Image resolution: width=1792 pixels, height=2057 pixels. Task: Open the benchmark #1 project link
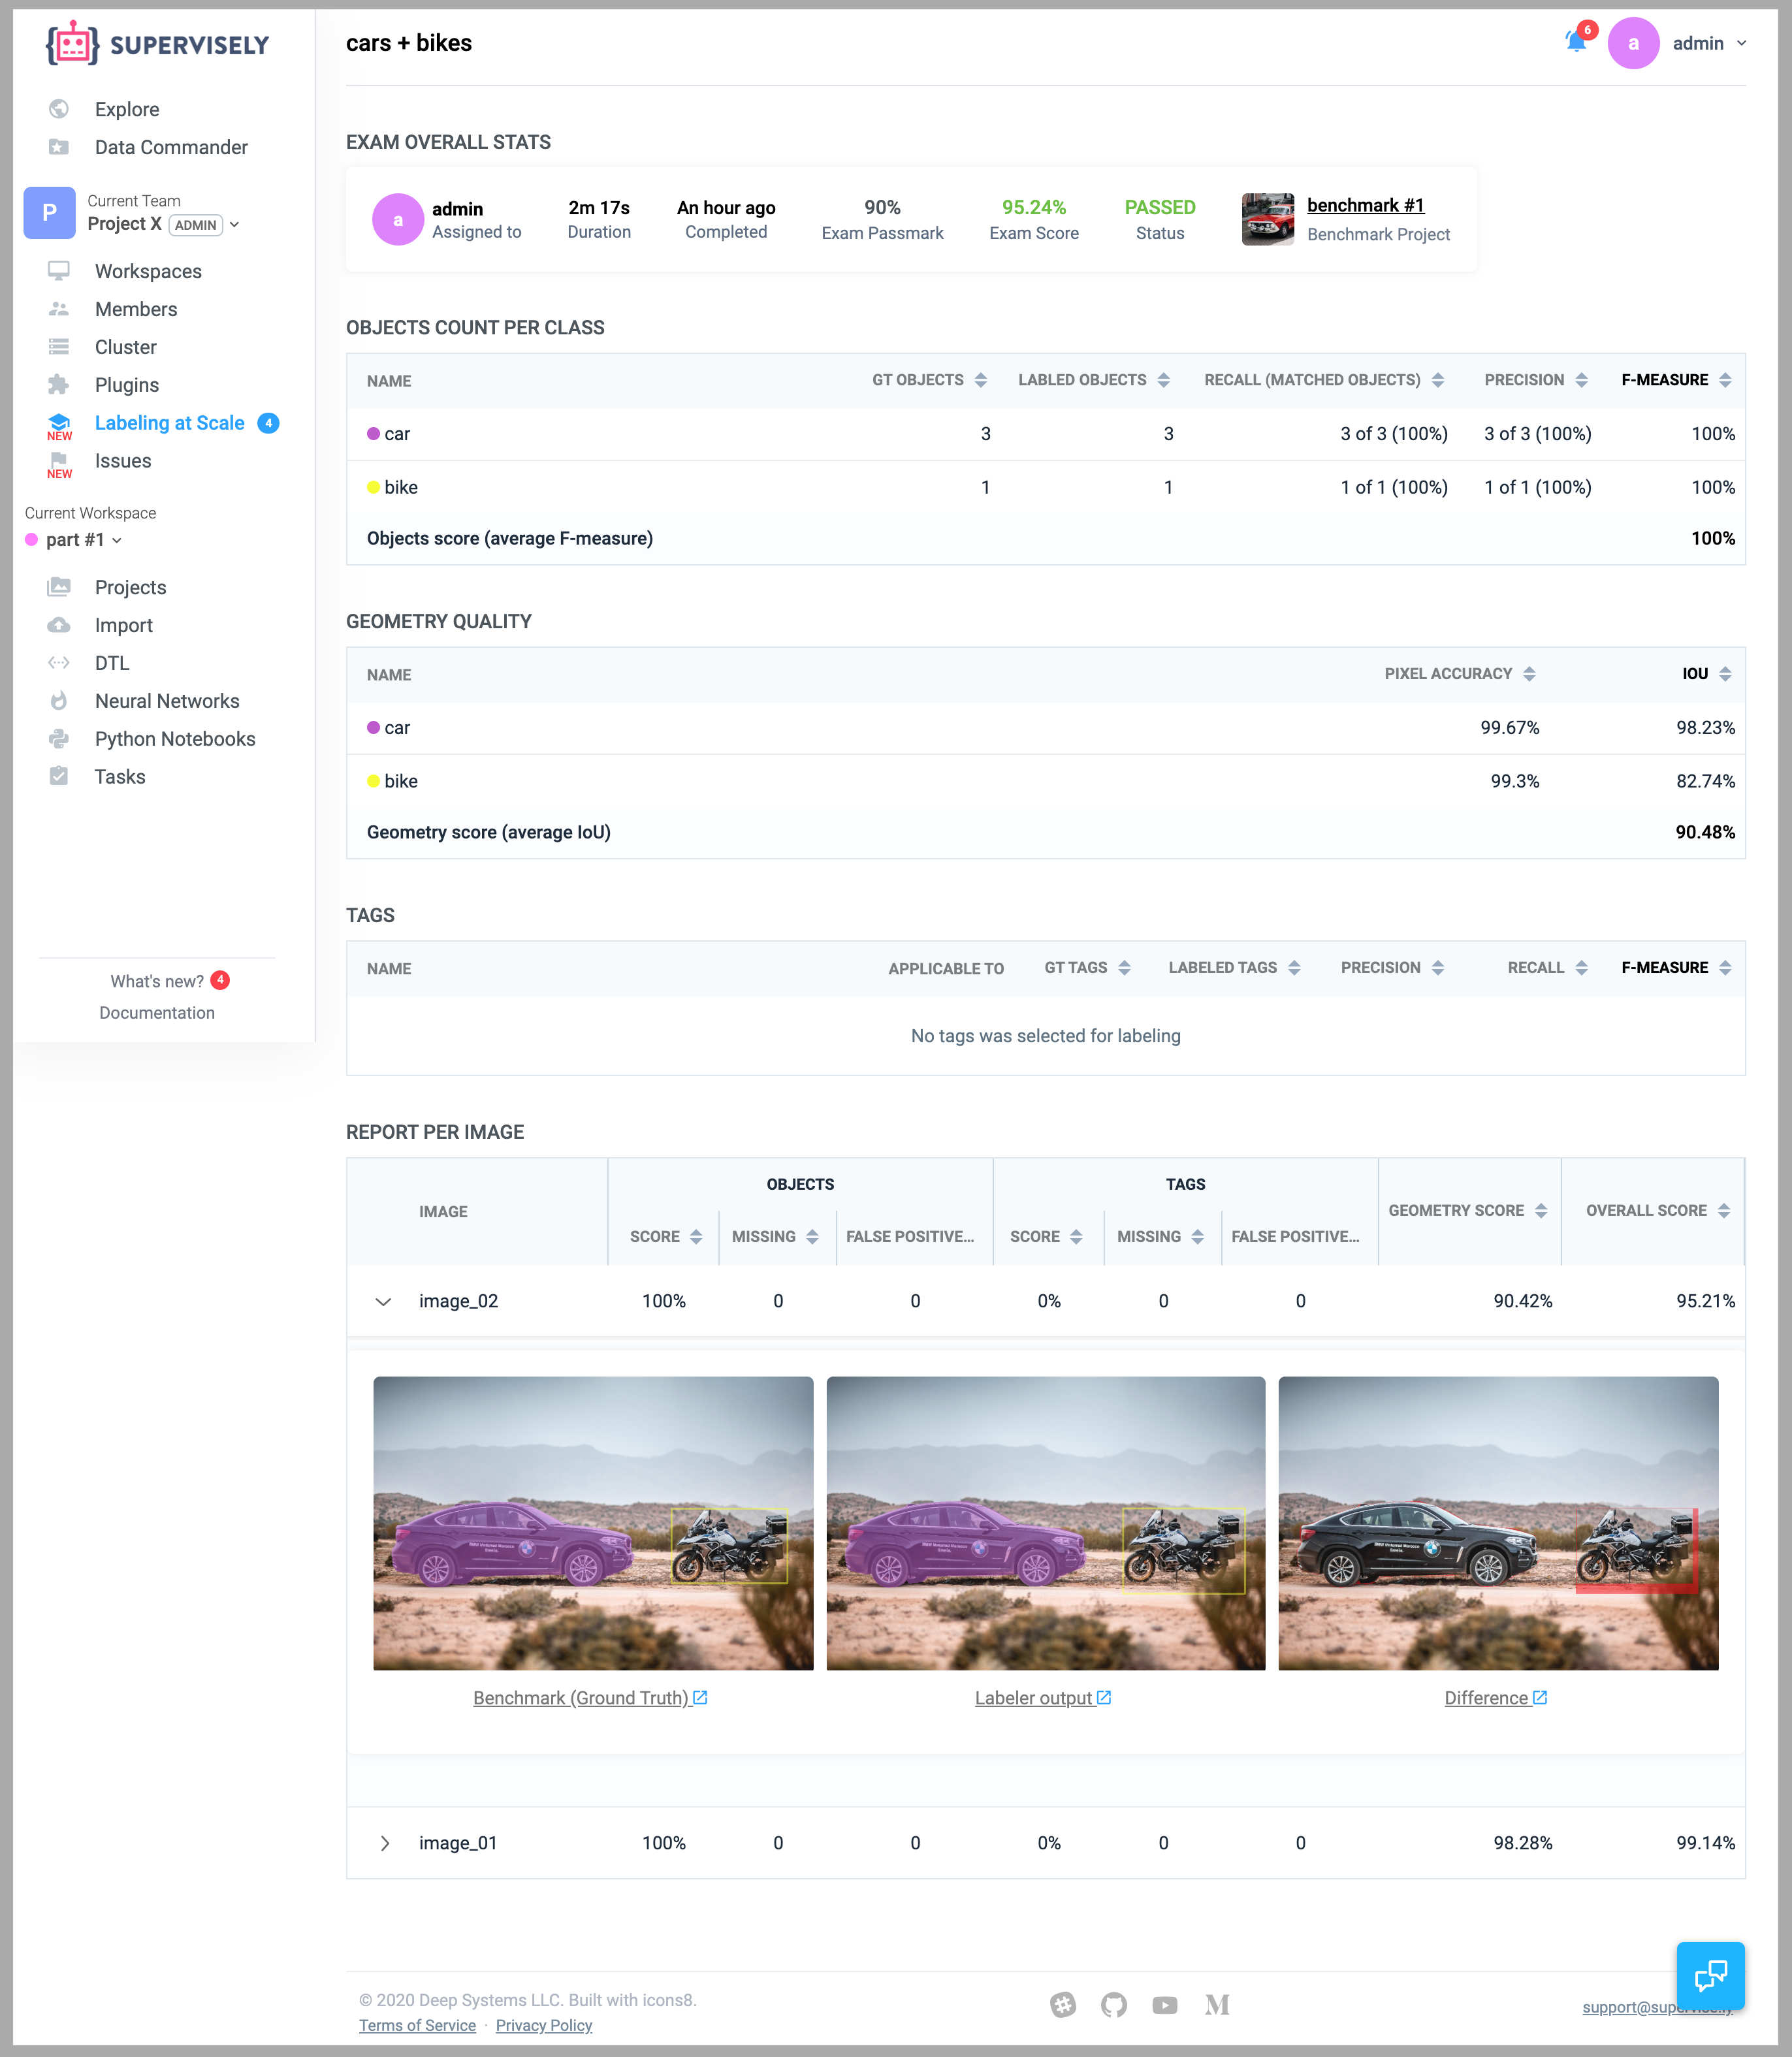[x=1365, y=205]
